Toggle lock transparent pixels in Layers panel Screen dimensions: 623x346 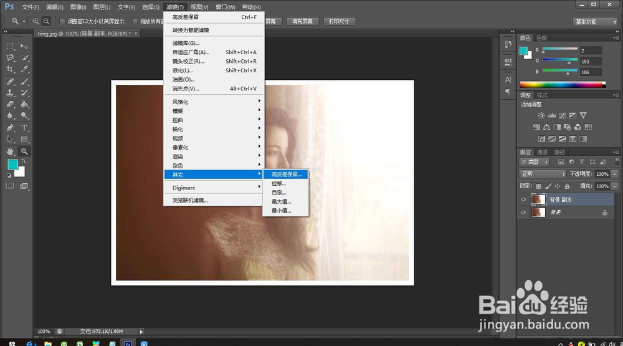point(538,186)
